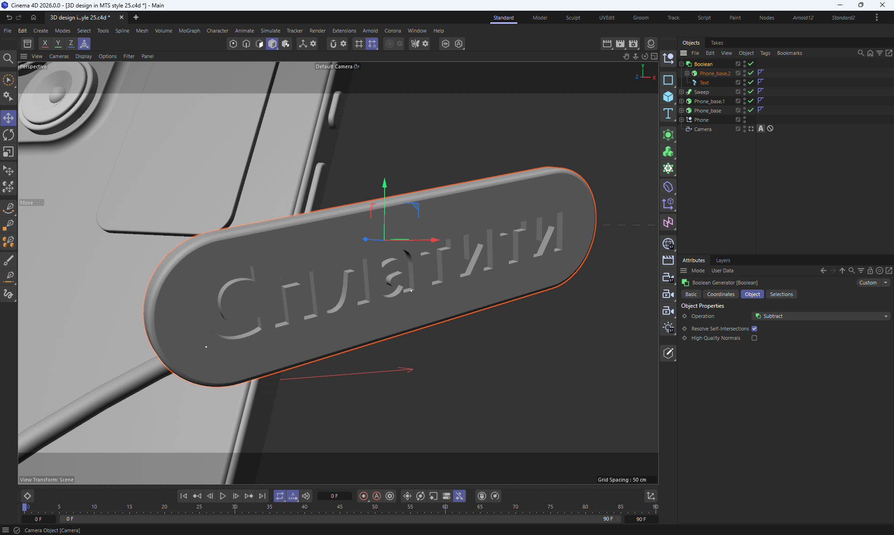Select the Move tool in left toolbar
894x535 pixels.
tap(8, 118)
